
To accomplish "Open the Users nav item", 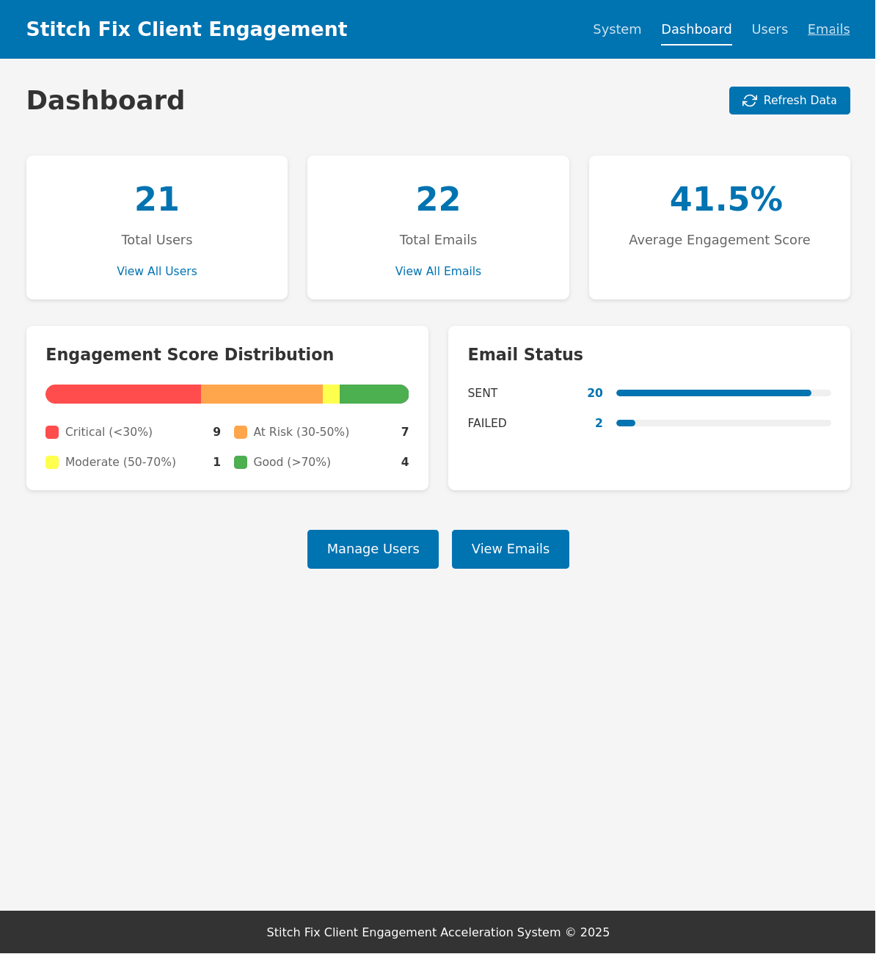I will pyautogui.click(x=770, y=29).
